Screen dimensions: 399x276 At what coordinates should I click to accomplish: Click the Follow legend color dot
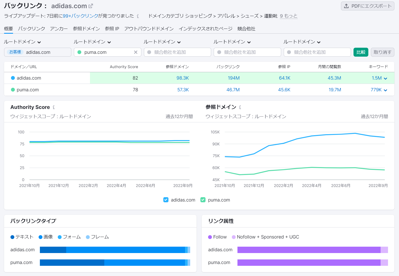210,237
